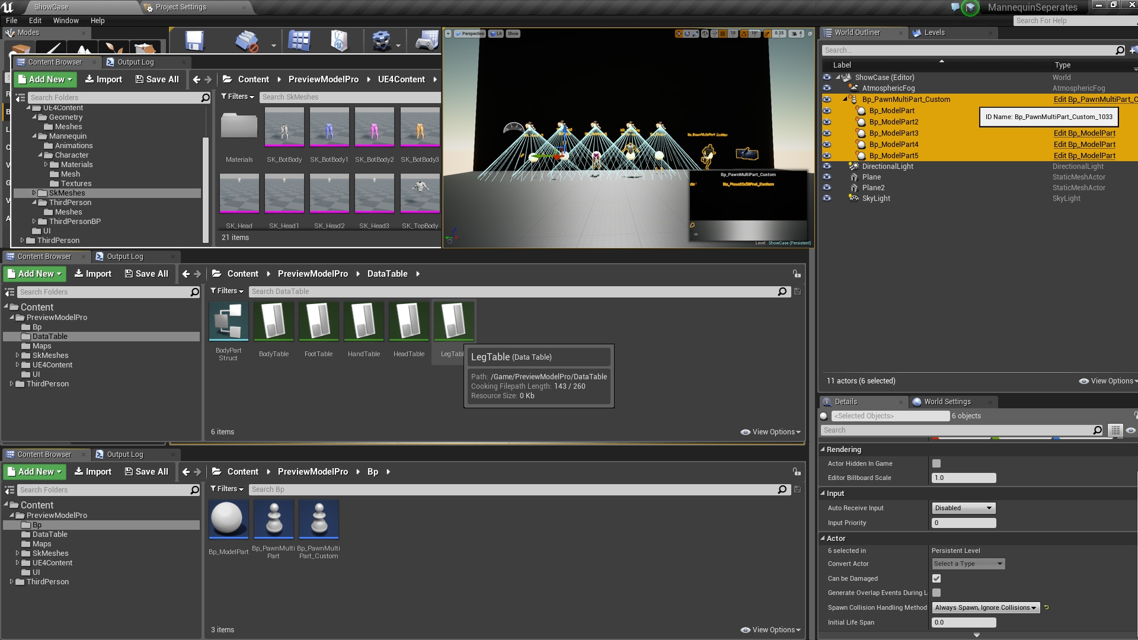Toggle visibility of Bp_ModelPart3 in World Outliner
Viewport: 1138px width, 640px height.
point(826,133)
